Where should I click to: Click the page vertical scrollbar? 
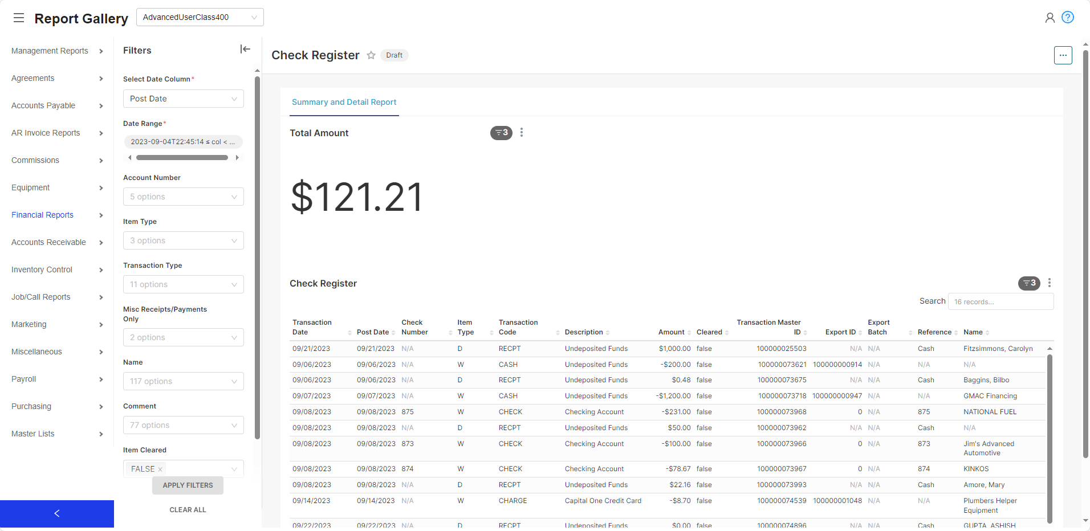coord(1085,253)
